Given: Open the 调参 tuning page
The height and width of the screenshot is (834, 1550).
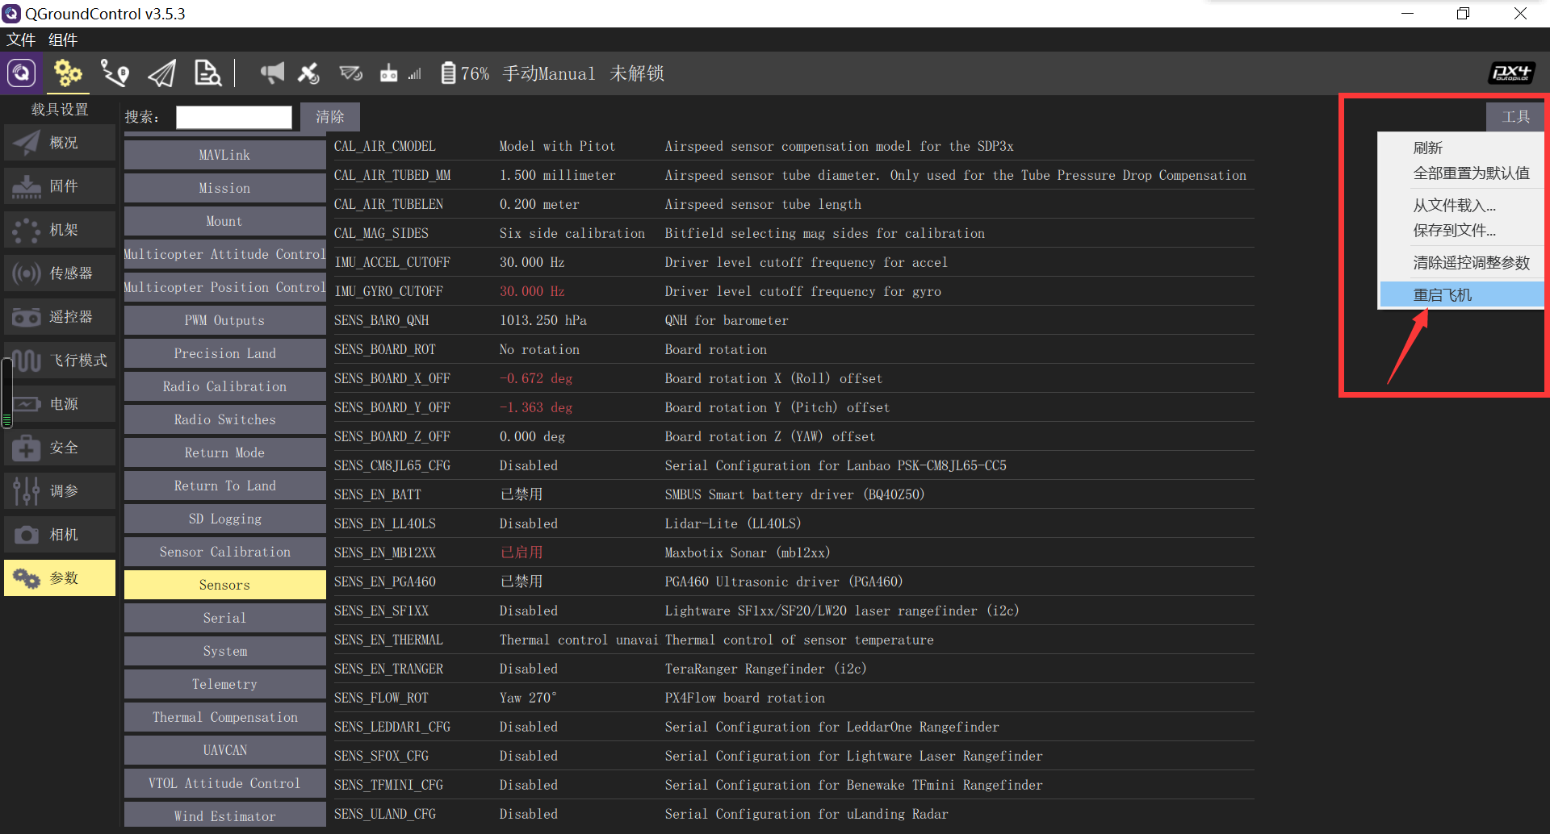Looking at the screenshot, I should point(60,491).
